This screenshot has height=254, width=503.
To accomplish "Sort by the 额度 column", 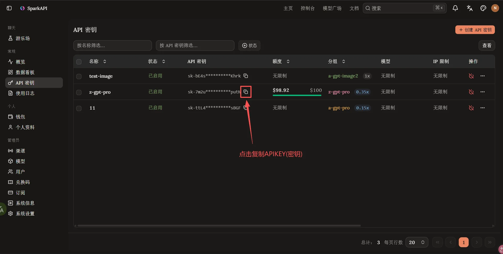I will (x=281, y=61).
